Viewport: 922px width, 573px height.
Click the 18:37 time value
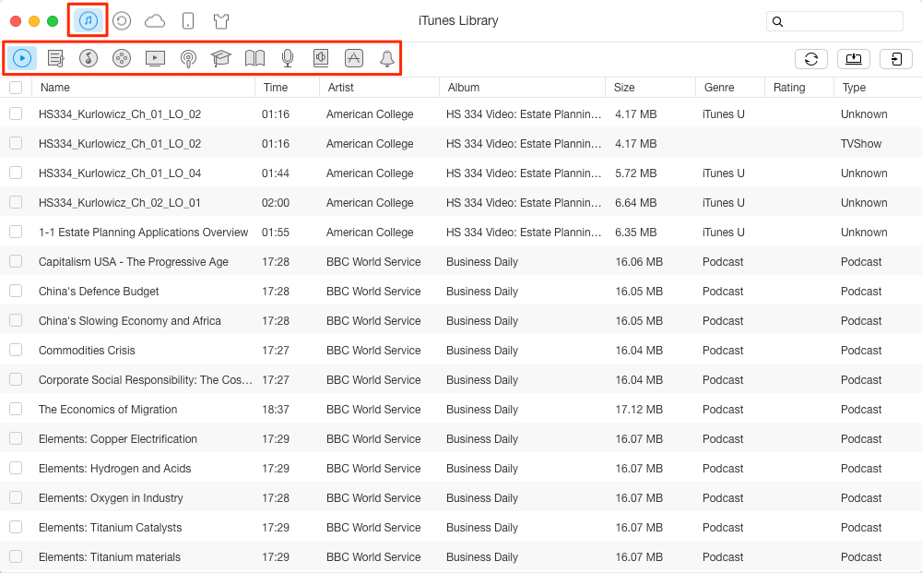tap(275, 410)
